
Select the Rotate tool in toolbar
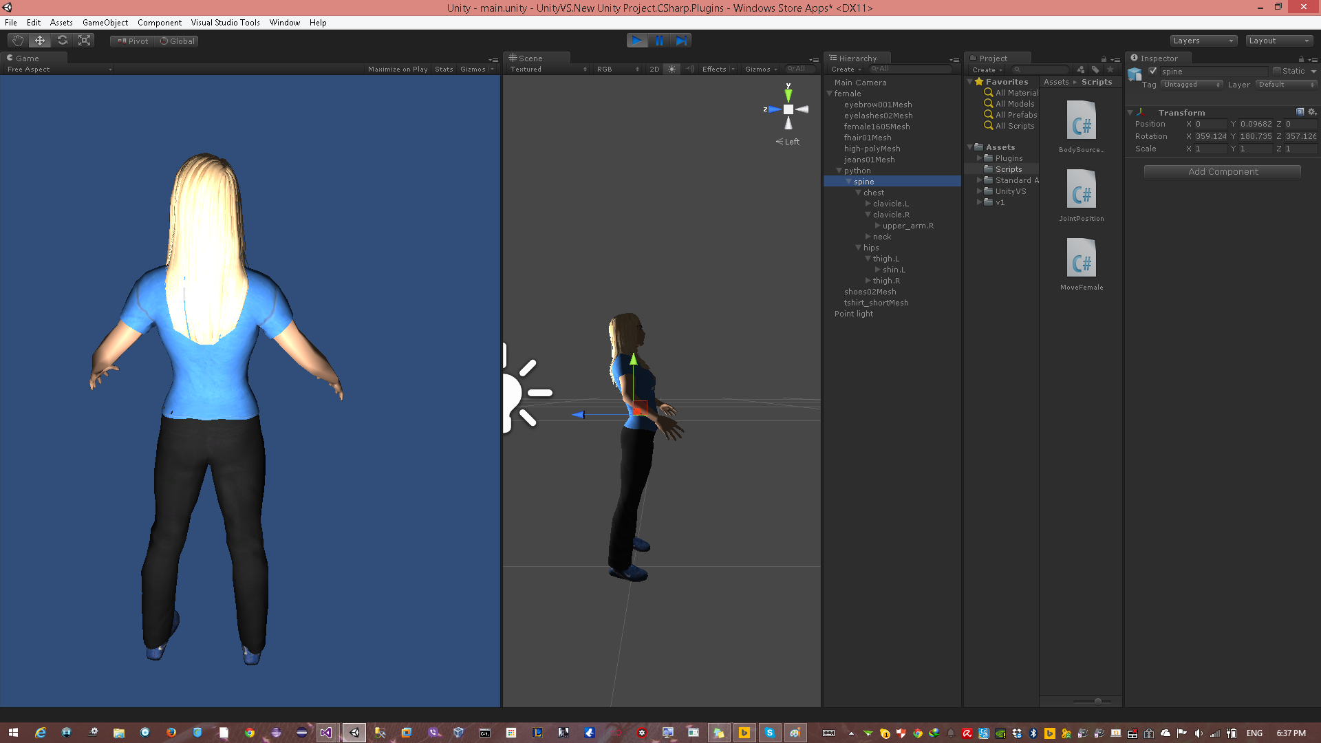click(63, 41)
